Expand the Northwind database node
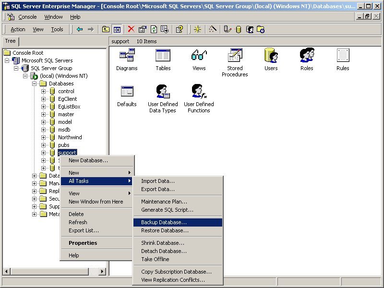This screenshot has height=288, width=384. tap(44, 137)
